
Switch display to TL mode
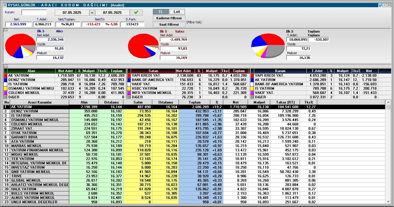(160, 12)
